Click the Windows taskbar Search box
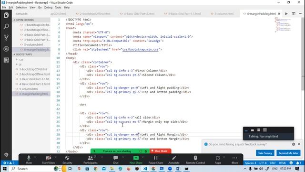 pos(31,169)
